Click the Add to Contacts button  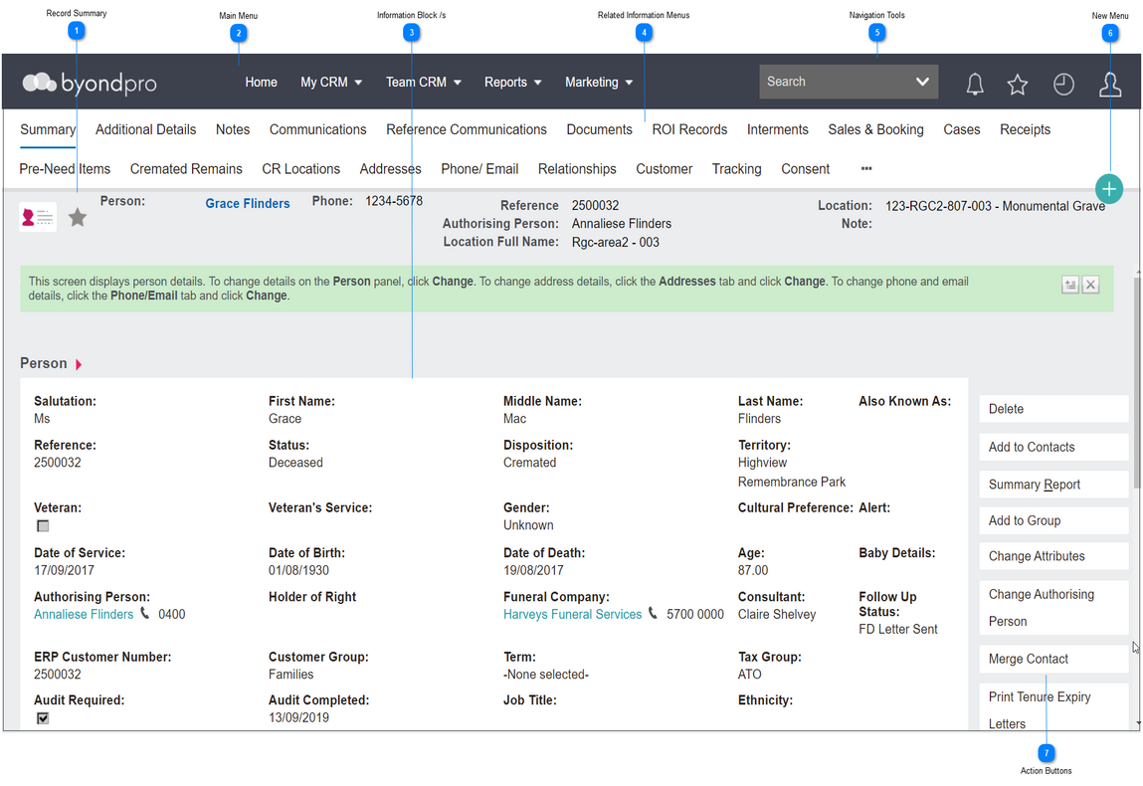1053,447
